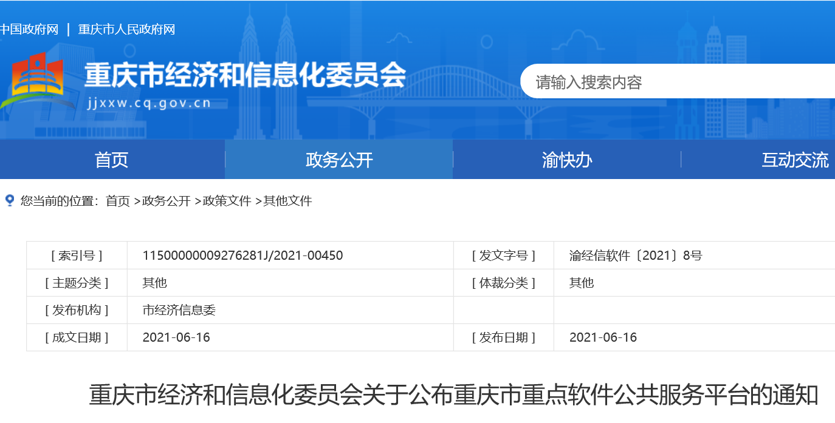Viewport: 835px width, 423px height.
Task: Click the Chongqing commission emblem logo
Action: coord(36,81)
